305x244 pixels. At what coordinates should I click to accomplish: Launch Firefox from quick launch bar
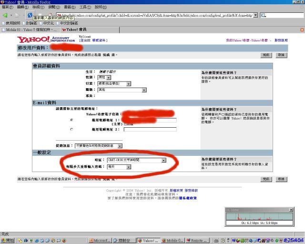64,241
